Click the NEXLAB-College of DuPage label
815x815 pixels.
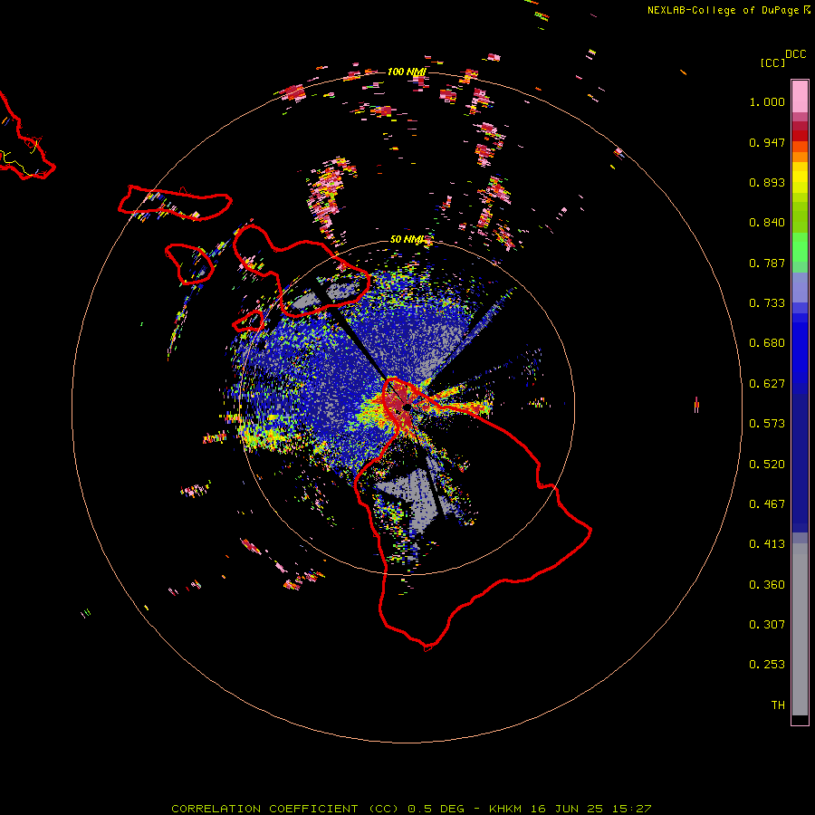[x=728, y=10]
